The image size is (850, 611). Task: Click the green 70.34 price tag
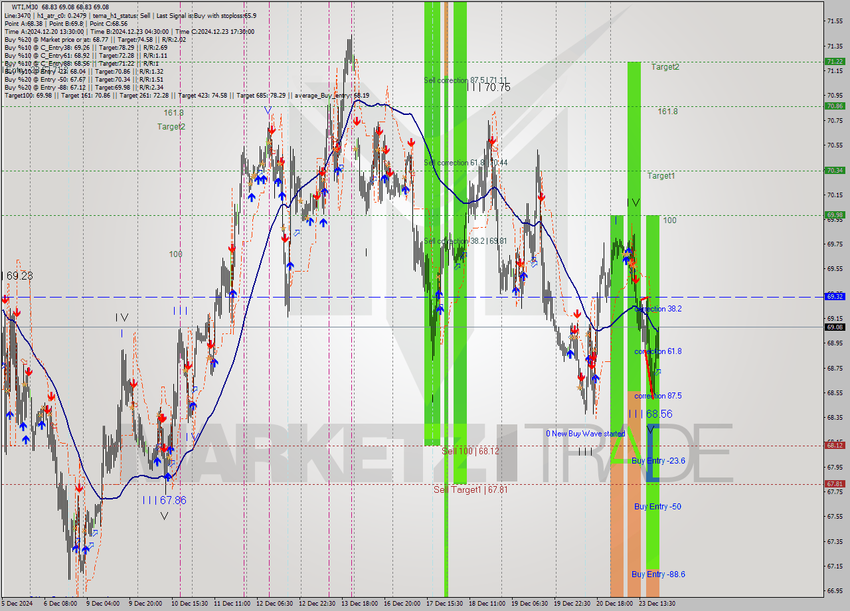tap(835, 170)
